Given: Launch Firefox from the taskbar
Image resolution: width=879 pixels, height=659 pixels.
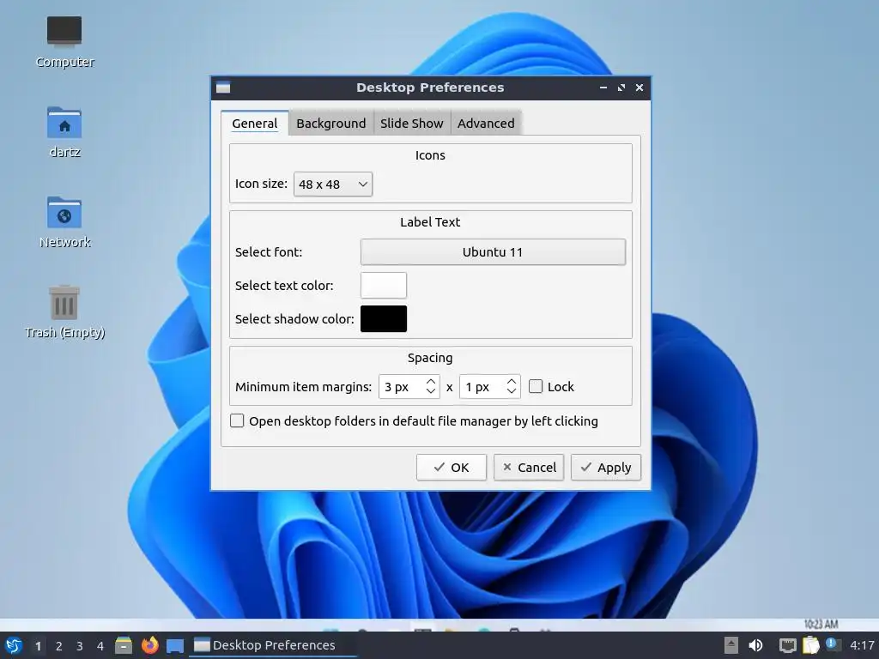Looking at the screenshot, I should click(x=149, y=645).
